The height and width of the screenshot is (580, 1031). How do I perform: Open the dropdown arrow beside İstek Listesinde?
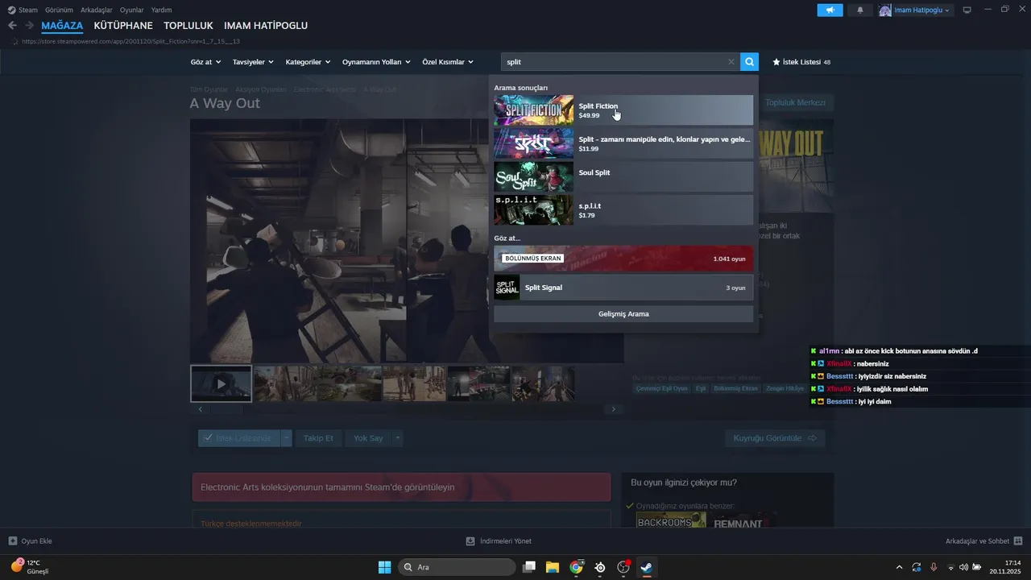click(287, 438)
